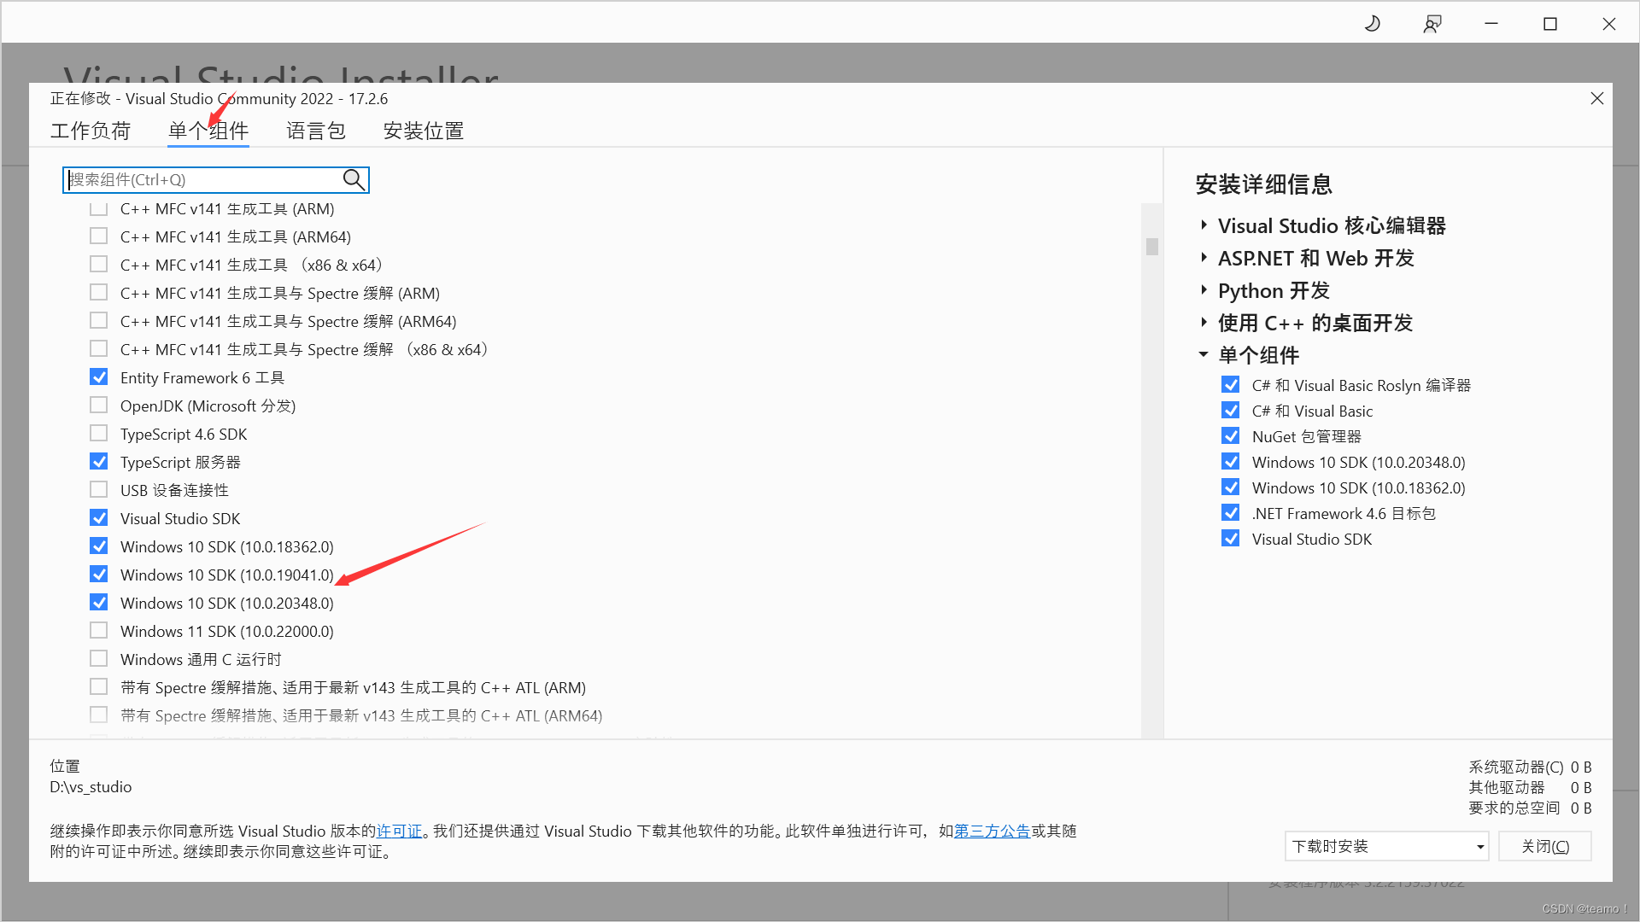The width and height of the screenshot is (1640, 922).
Task: Open the feedback icon in title bar
Action: 1432,24
